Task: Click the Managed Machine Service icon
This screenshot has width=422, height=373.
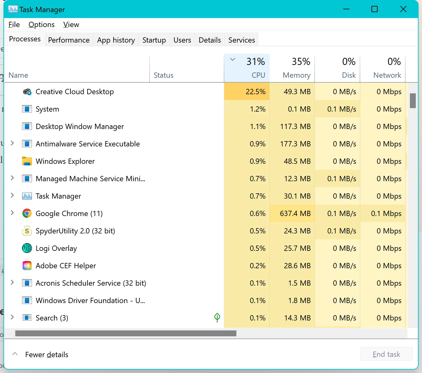Action: coord(27,179)
